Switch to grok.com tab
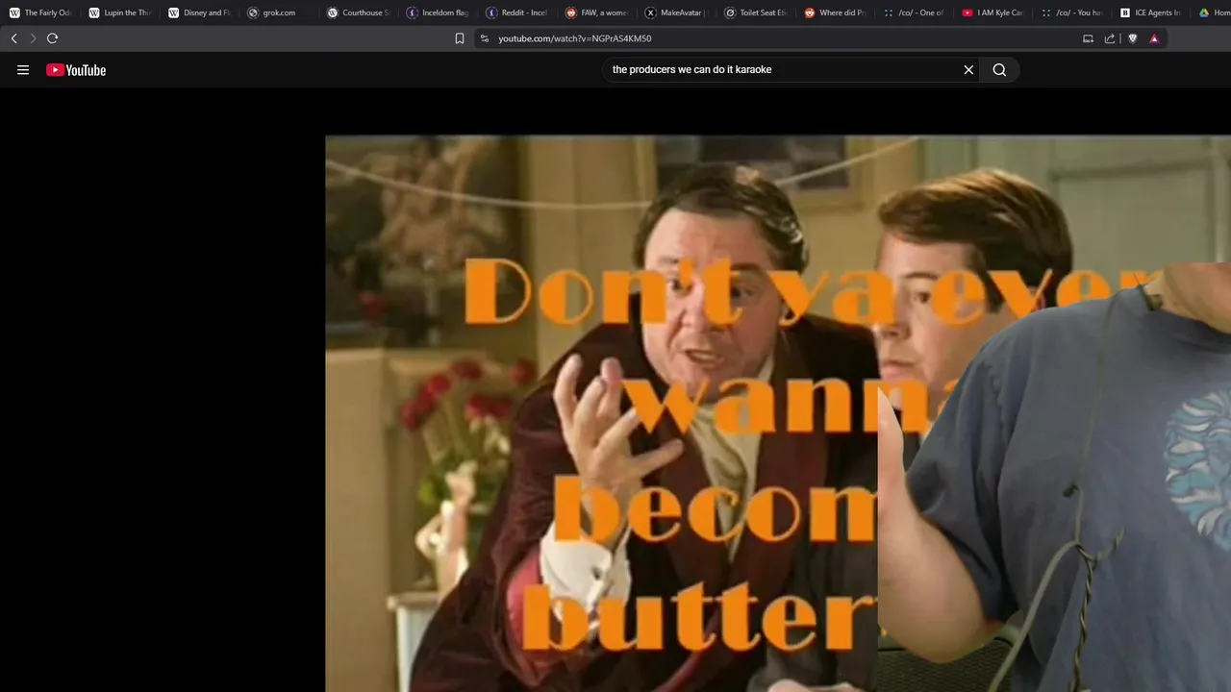The image size is (1231, 692). (280, 12)
